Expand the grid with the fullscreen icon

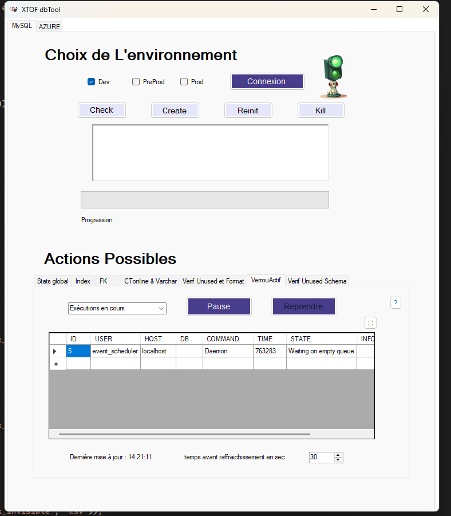click(x=370, y=323)
